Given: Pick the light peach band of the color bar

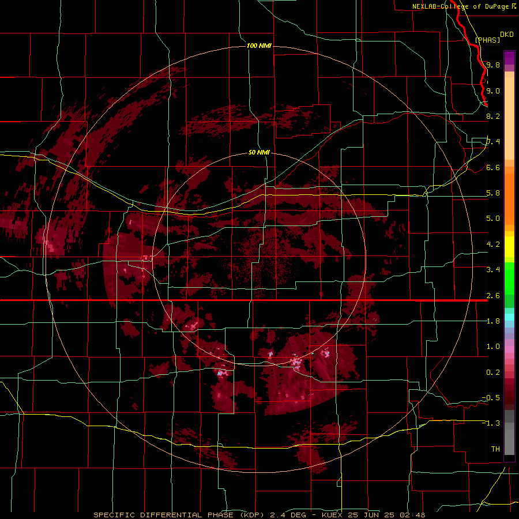Looking at the screenshot, I should [509, 119].
